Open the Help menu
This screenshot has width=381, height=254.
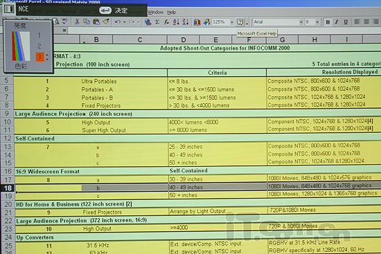172,12
